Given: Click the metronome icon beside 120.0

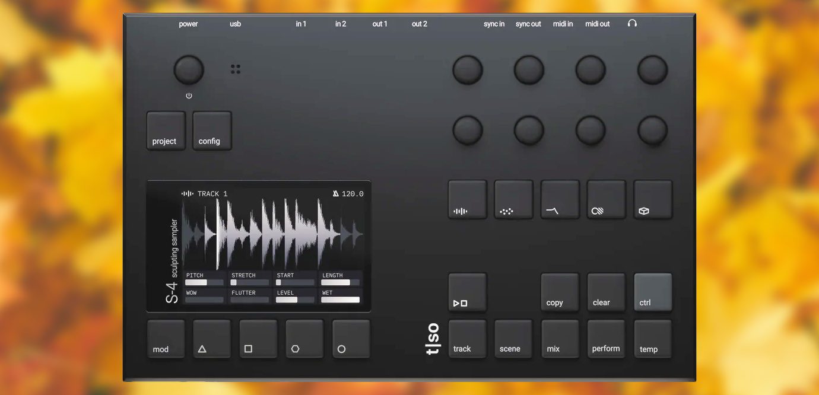Looking at the screenshot, I should [x=336, y=194].
